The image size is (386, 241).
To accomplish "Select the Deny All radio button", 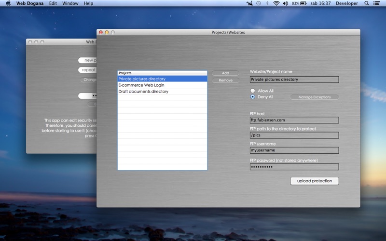I will 252,97.
